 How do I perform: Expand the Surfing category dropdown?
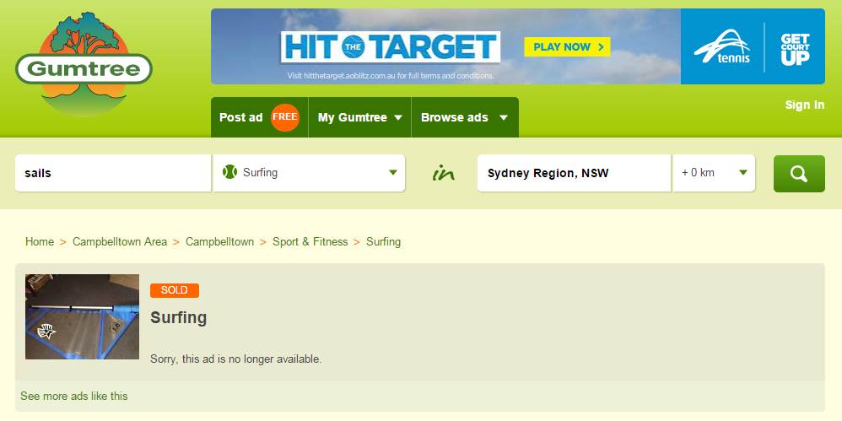click(310, 173)
